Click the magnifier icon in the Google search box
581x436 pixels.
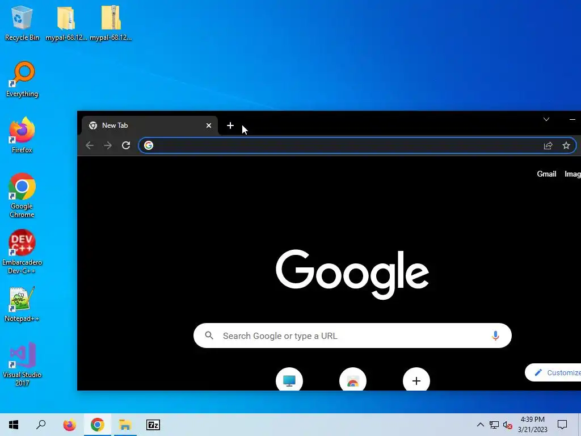click(x=209, y=336)
